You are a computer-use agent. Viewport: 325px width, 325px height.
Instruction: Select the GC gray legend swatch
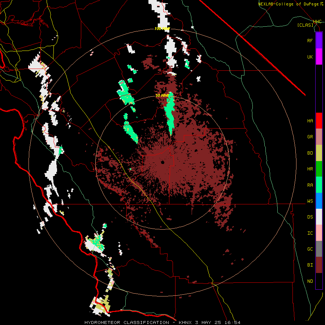tap(319, 249)
